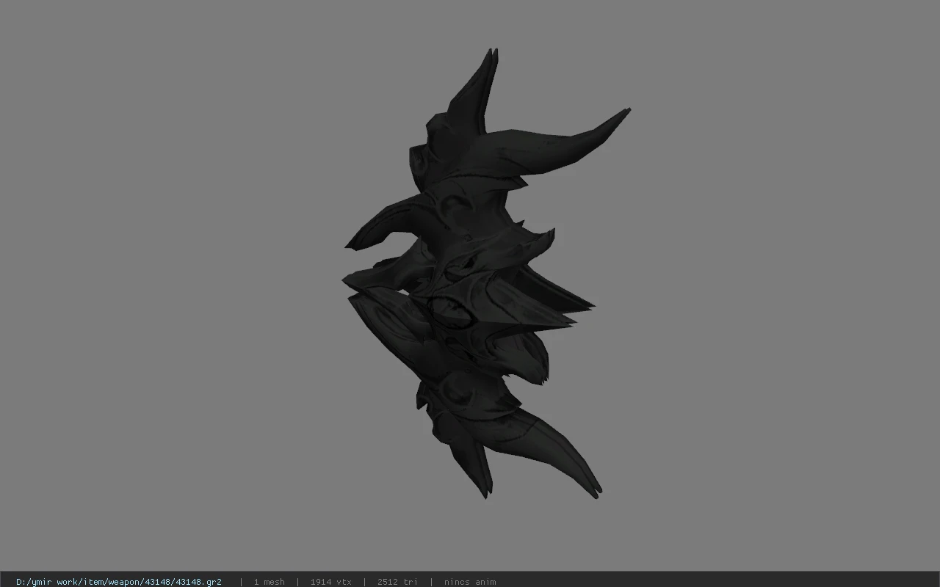Click the '1 mesh' status entry
The image size is (940, 587).
269,582
